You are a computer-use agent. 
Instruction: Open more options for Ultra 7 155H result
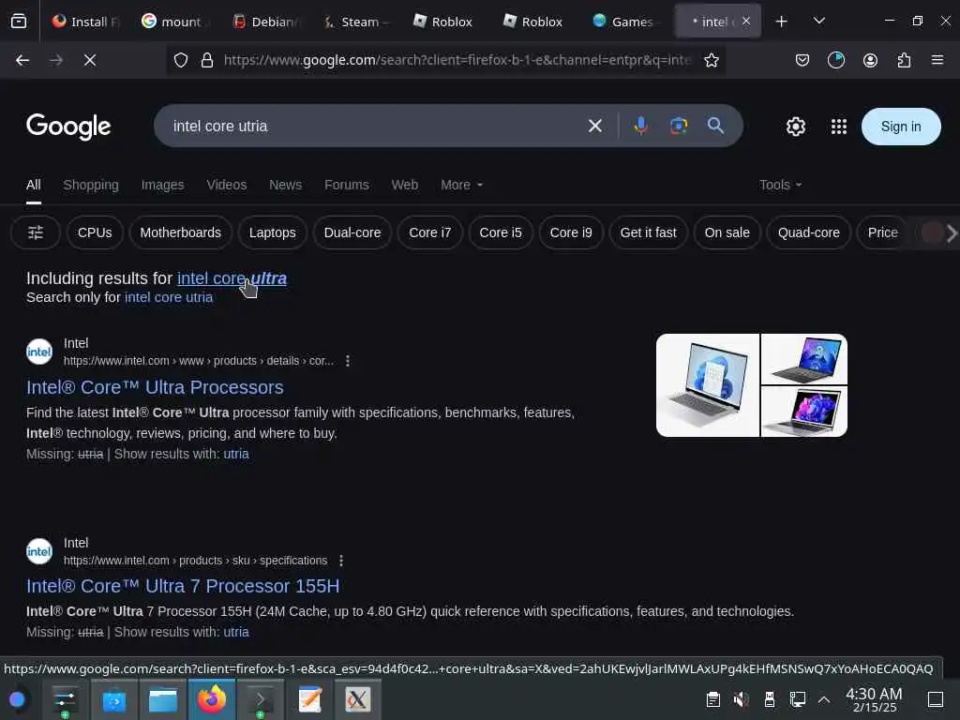(x=341, y=561)
